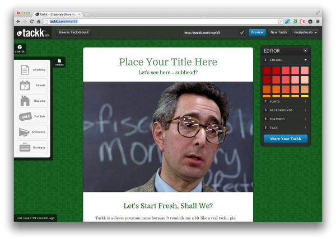Edit heading 'Let's Start Fresh, Shall We?'

pos(168,206)
